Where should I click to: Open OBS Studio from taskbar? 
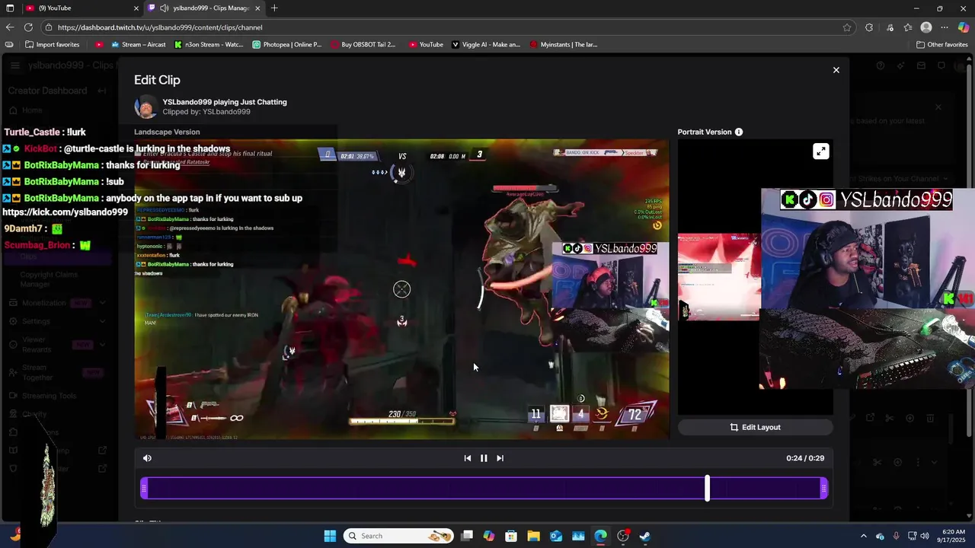pos(623,536)
